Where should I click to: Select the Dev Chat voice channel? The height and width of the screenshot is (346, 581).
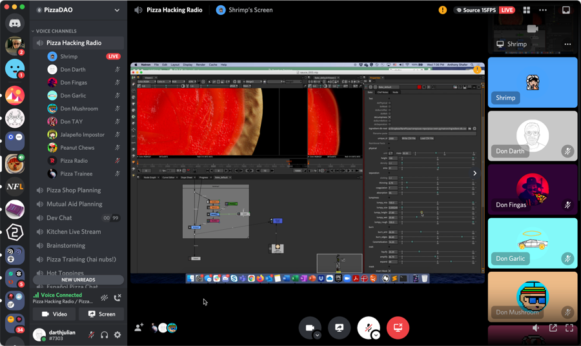(59, 218)
